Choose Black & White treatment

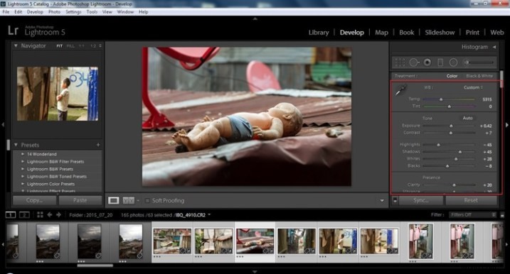(x=479, y=76)
